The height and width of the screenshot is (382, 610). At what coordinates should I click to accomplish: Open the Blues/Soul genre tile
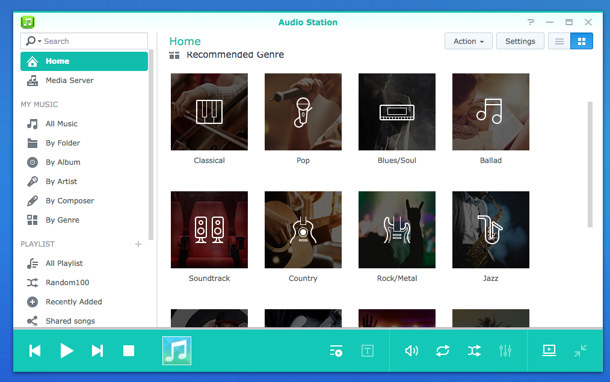tap(397, 112)
